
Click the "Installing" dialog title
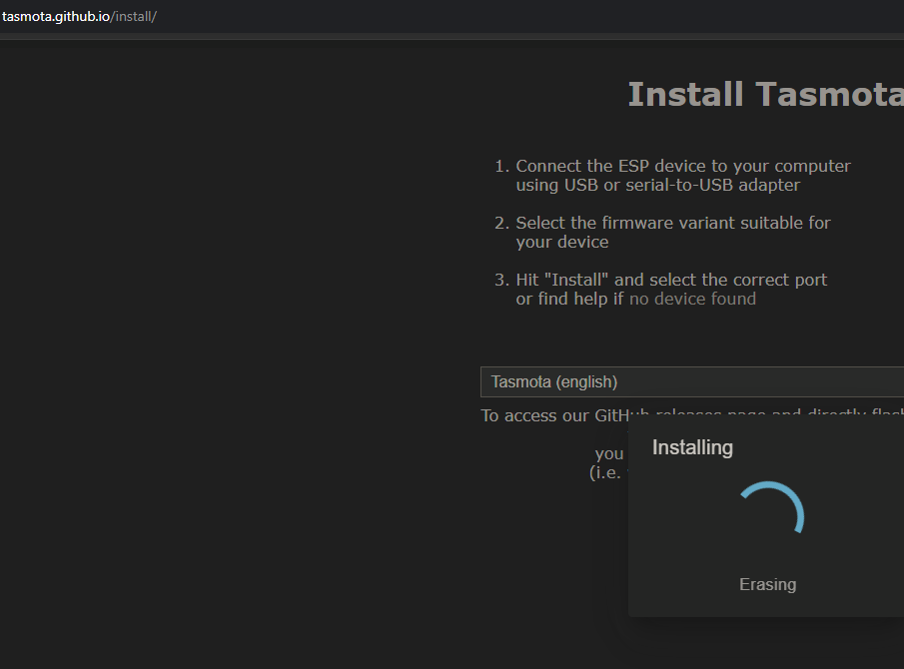coord(692,447)
